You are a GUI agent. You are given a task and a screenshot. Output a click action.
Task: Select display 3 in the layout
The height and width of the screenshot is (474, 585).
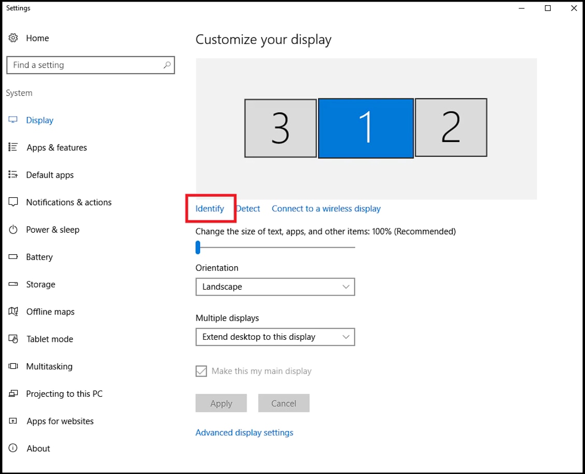click(280, 128)
